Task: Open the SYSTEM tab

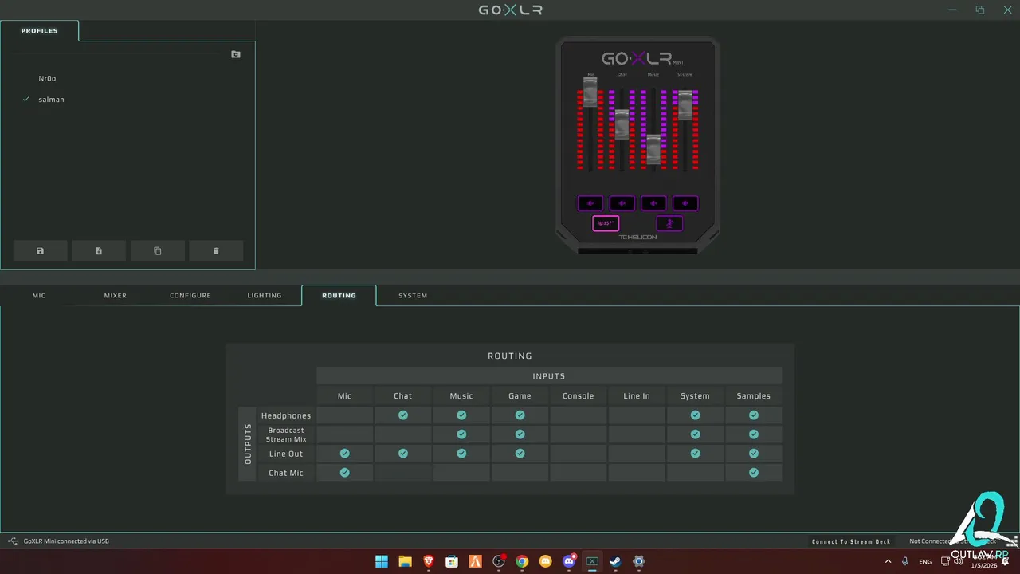Action: click(x=413, y=296)
